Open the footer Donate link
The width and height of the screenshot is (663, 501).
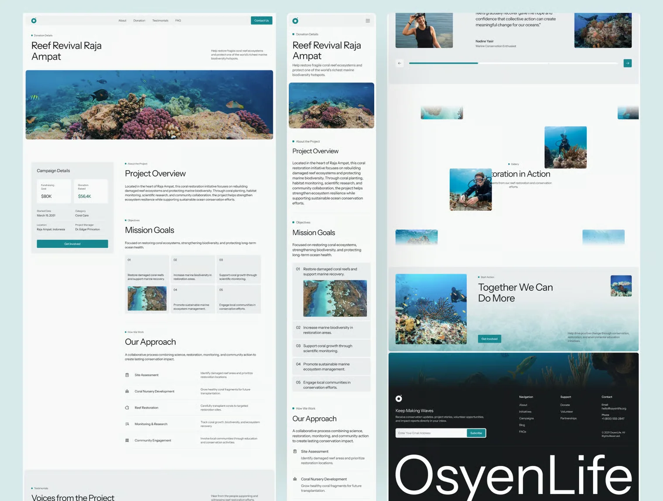click(x=565, y=405)
